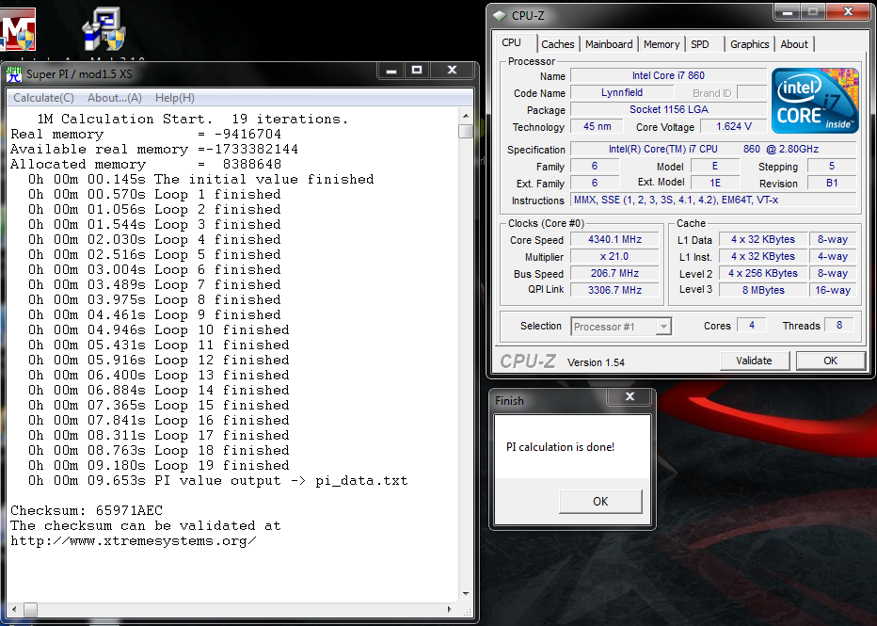Viewport: 877px width, 626px height.
Task: Click the Stepping value '5'
Action: 832,167
